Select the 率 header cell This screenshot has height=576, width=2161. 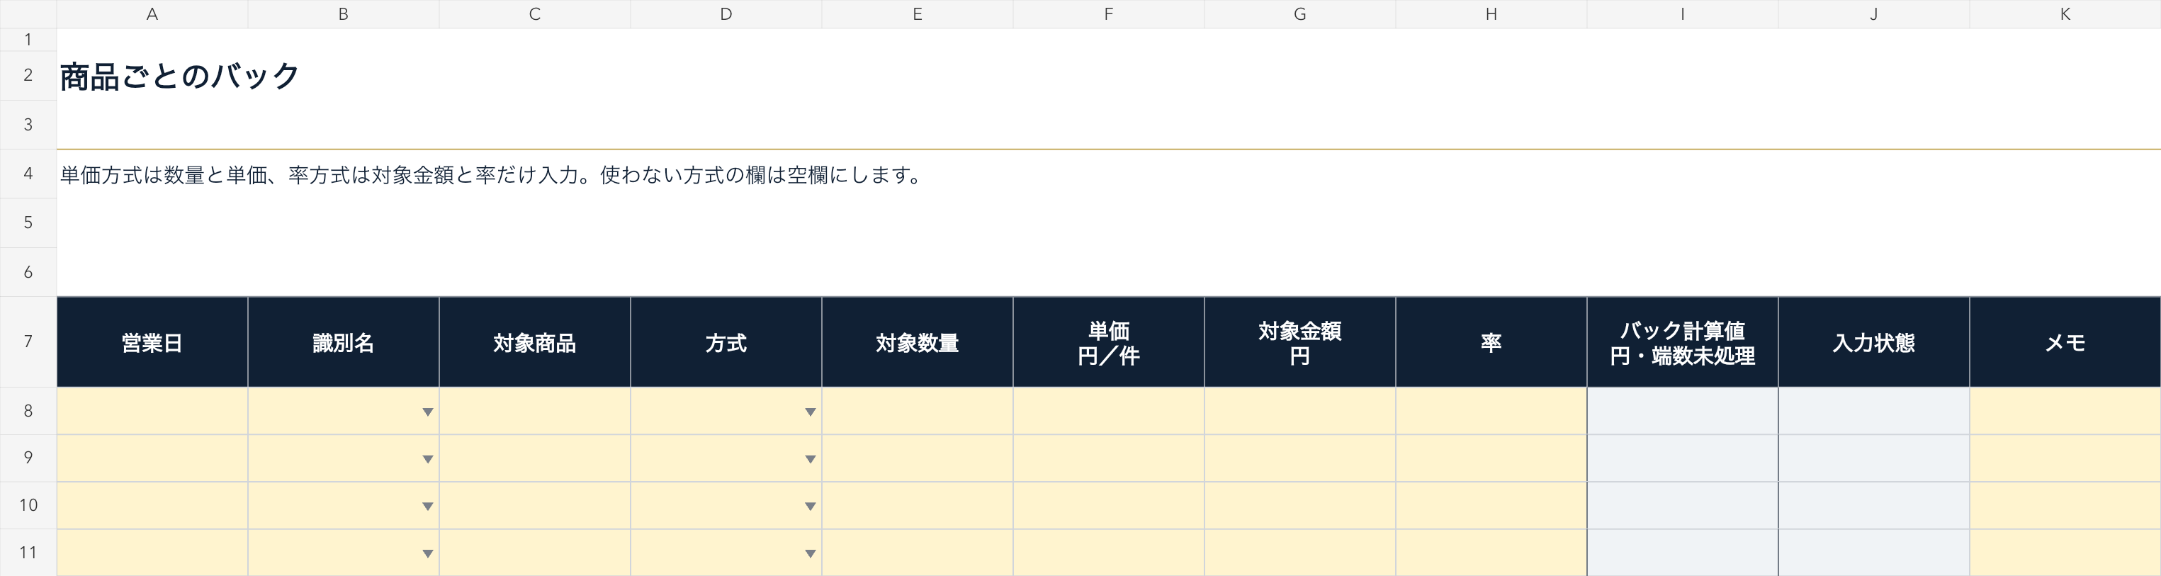click(x=1491, y=342)
